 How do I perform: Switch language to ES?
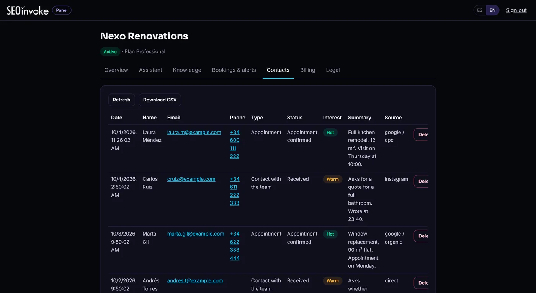[480, 10]
